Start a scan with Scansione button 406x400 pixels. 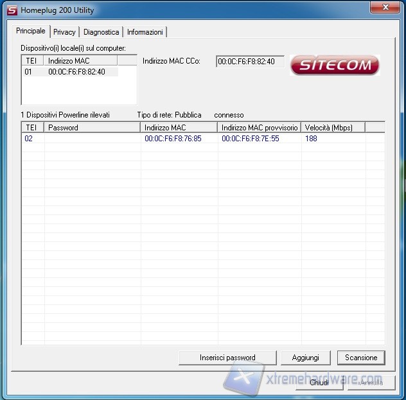[x=361, y=358]
